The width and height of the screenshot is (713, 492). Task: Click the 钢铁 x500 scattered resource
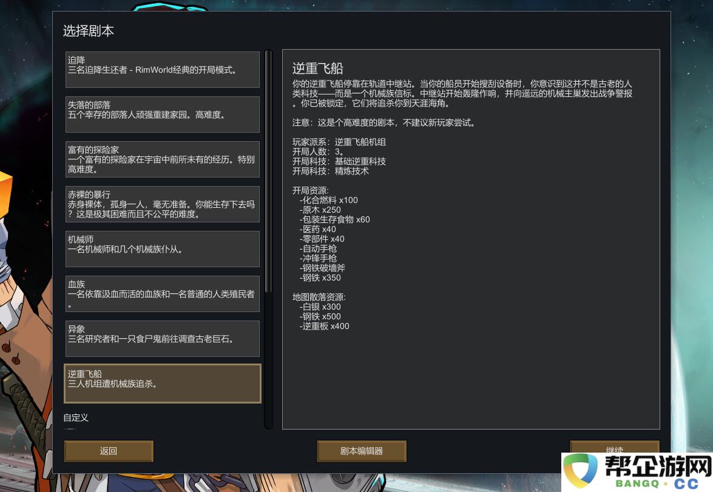point(320,317)
